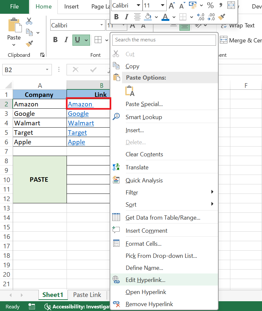262x311 pixels.
Task: Select Edit Hyperlink from context menu
Action: point(164,280)
